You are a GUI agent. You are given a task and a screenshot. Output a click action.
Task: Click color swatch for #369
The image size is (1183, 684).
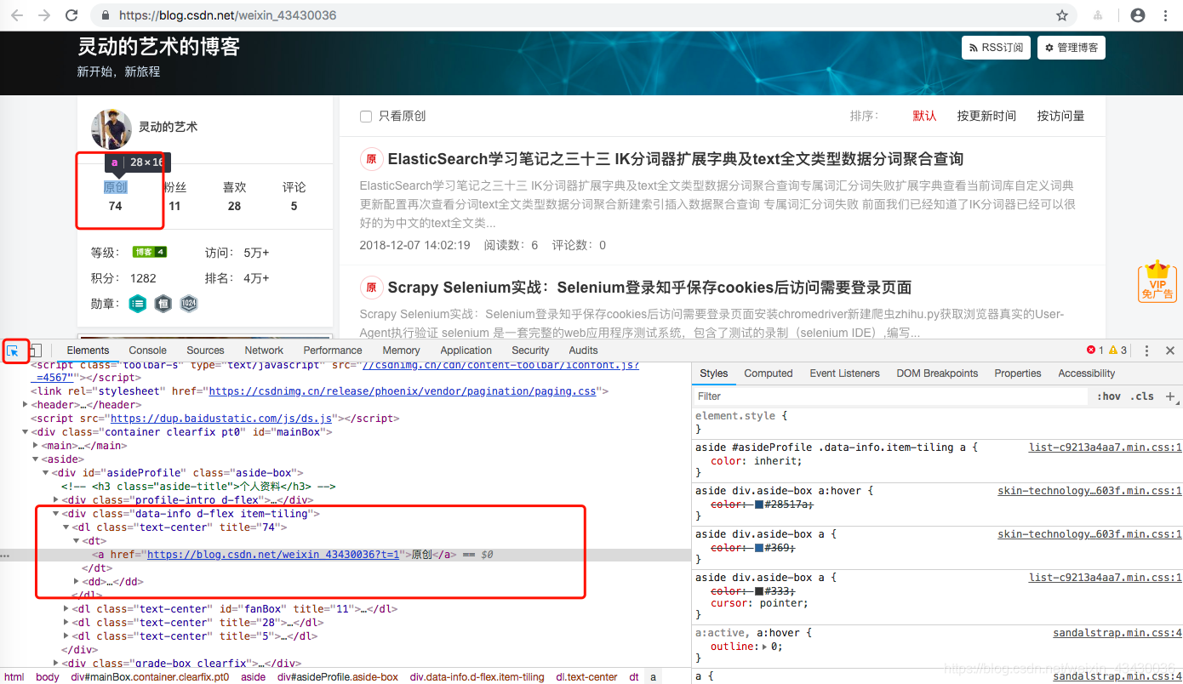[x=760, y=548]
